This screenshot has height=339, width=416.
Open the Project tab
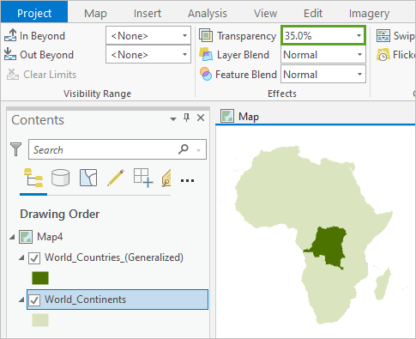pos(34,13)
